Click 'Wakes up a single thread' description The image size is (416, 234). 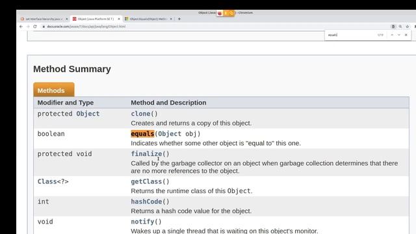click(224, 231)
